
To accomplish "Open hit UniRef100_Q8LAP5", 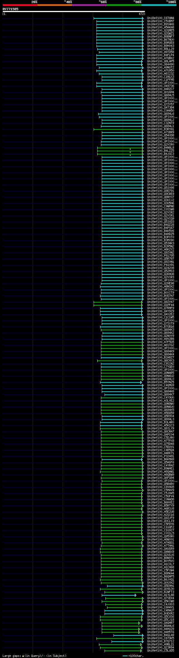I will 161,61.
